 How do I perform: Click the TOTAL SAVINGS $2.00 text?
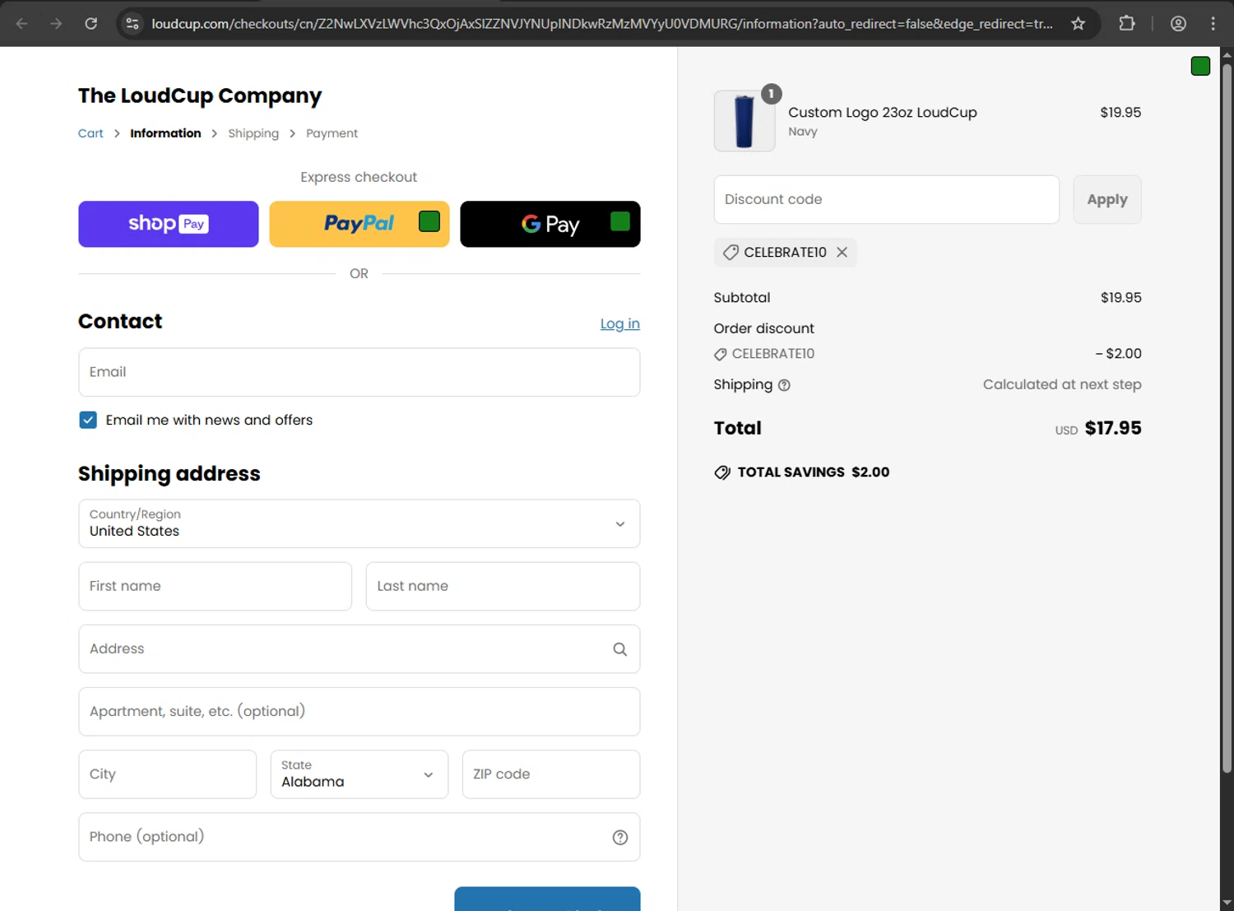(814, 472)
